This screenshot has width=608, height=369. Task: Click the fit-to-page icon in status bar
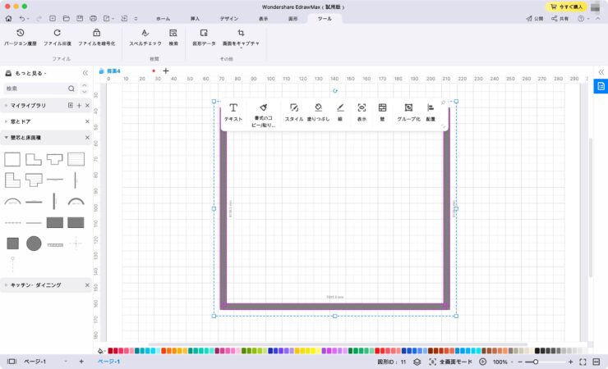coord(583,362)
